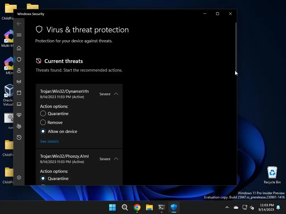Click the Trojan:Win32/Dynamer!rfn threat name
The image size is (286, 214).
tap(65, 91)
